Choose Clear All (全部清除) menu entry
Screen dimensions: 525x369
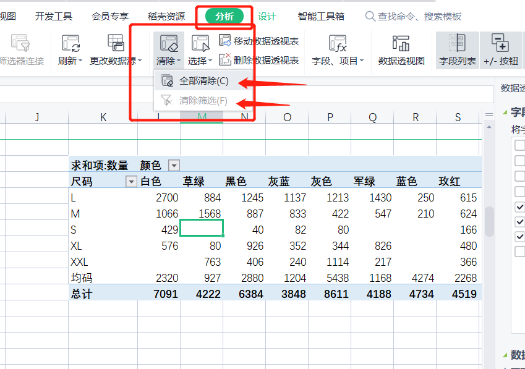click(x=203, y=80)
